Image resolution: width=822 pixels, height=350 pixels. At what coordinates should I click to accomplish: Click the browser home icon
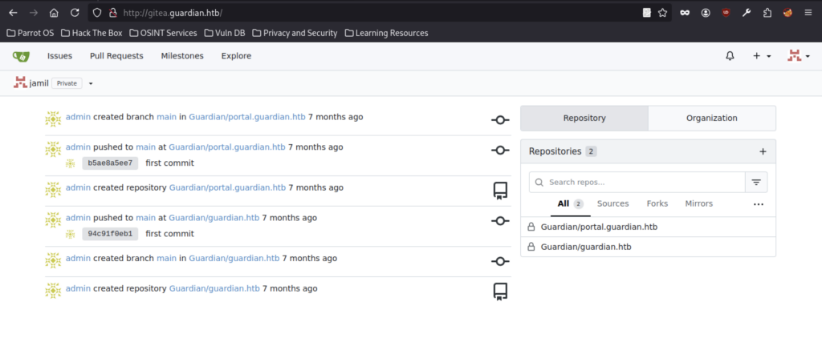pos(54,13)
